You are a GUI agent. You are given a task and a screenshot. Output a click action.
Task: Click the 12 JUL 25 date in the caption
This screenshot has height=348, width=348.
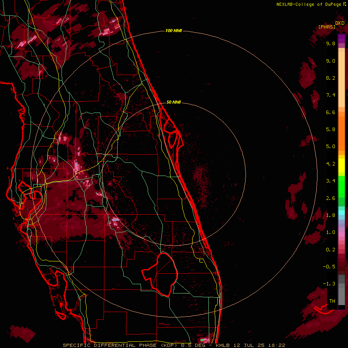pos(249,345)
